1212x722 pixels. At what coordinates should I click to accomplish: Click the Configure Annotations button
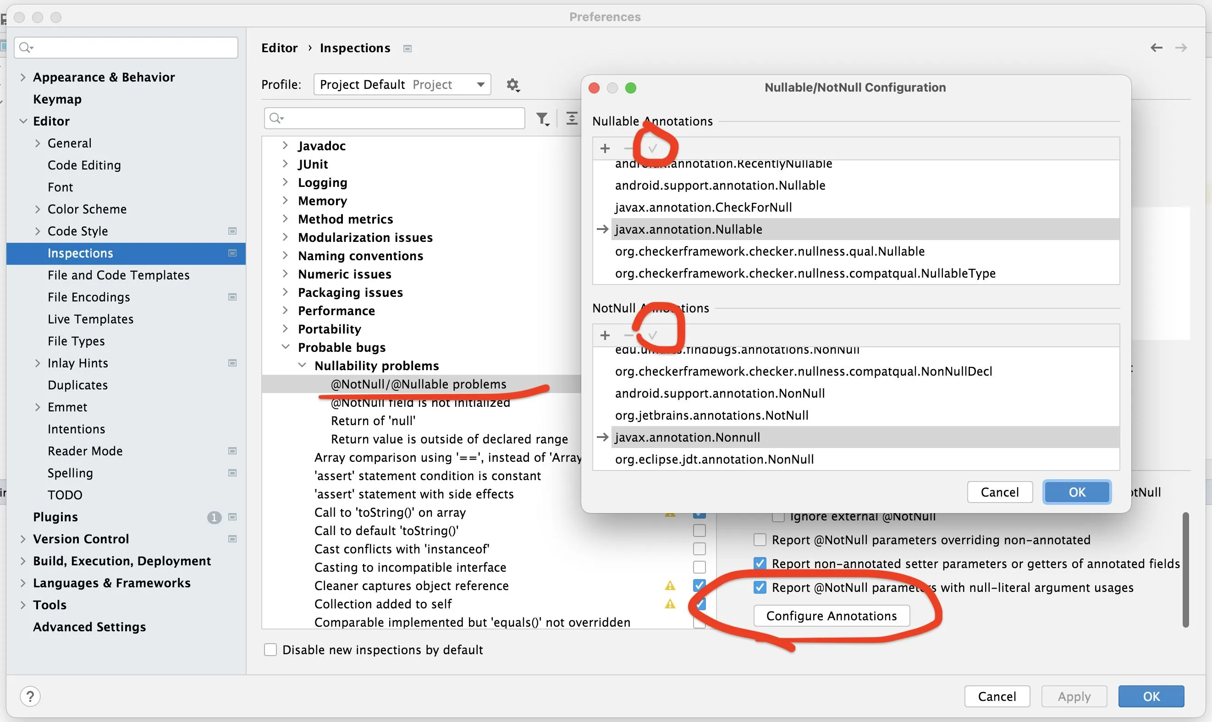pyautogui.click(x=831, y=616)
